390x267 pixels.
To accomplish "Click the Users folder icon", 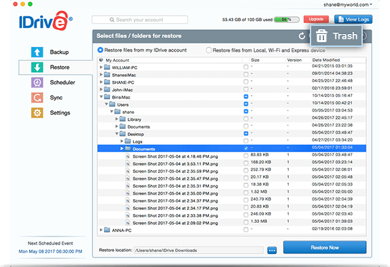I will tap(112, 104).
